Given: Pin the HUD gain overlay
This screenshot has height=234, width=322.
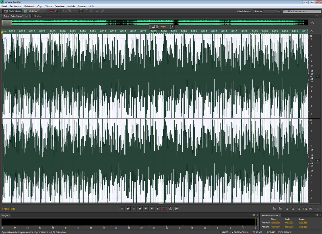Looking at the screenshot, I should click(x=172, y=27).
